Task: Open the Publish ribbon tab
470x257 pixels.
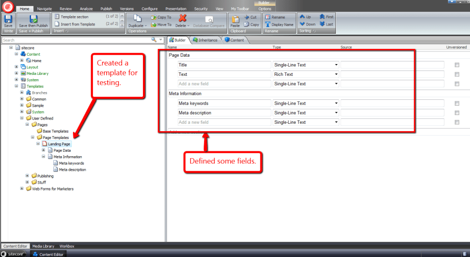Action: pos(106,9)
